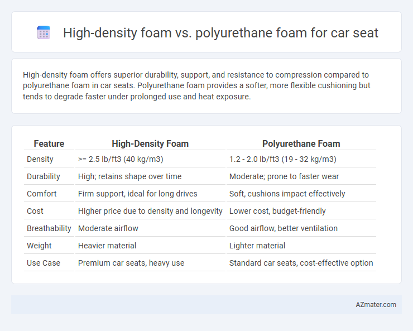Click the summary paragraph starting 'High-density foam offers'

pos(196,85)
